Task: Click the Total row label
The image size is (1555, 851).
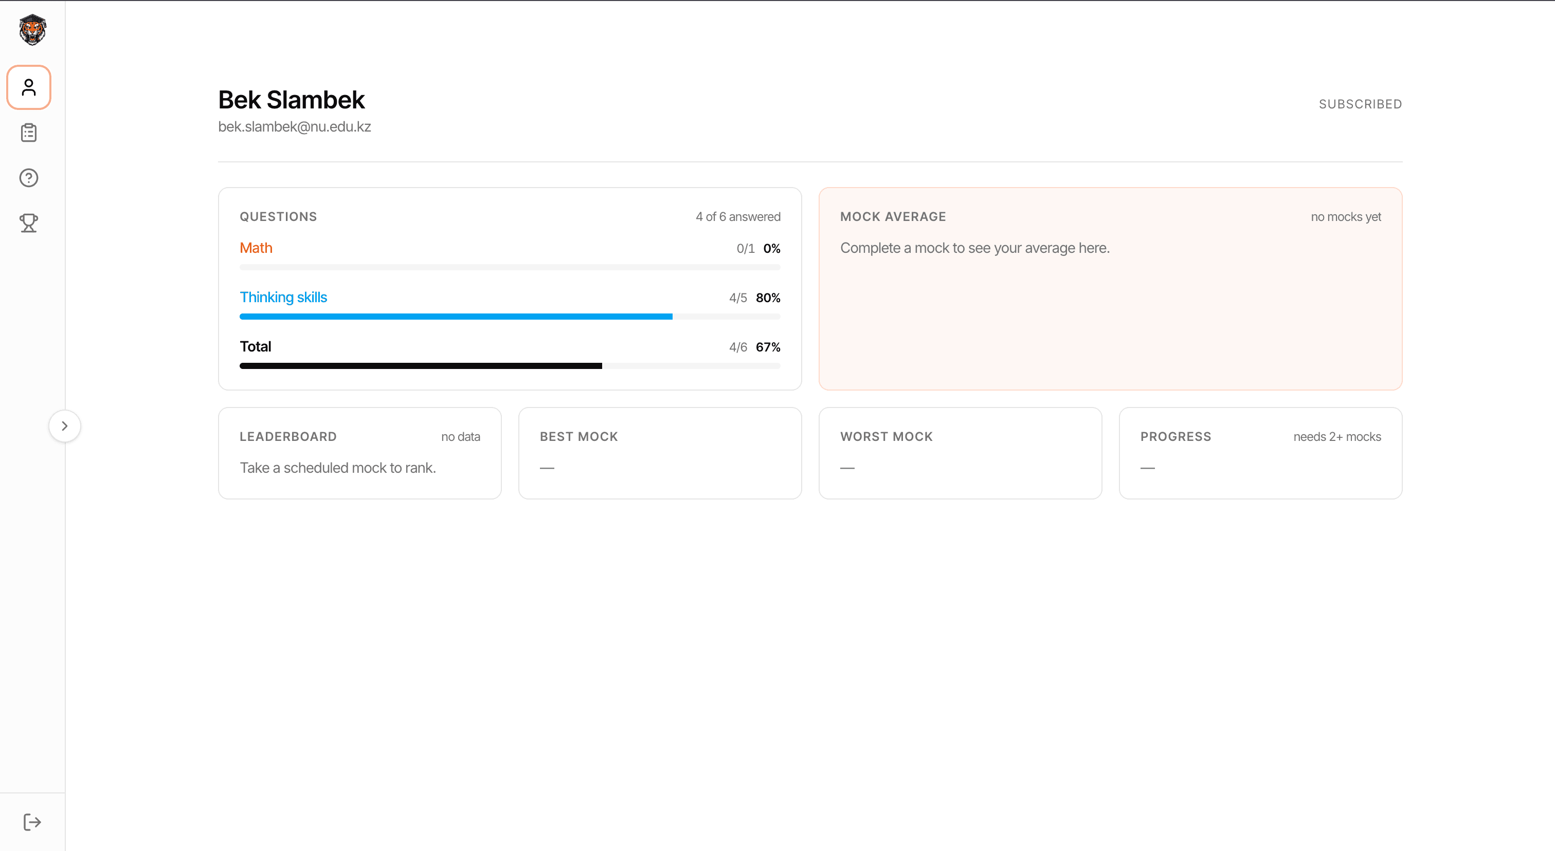Action: (256, 347)
